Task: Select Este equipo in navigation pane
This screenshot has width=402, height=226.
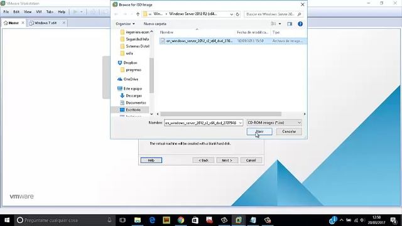Action: click(130, 89)
